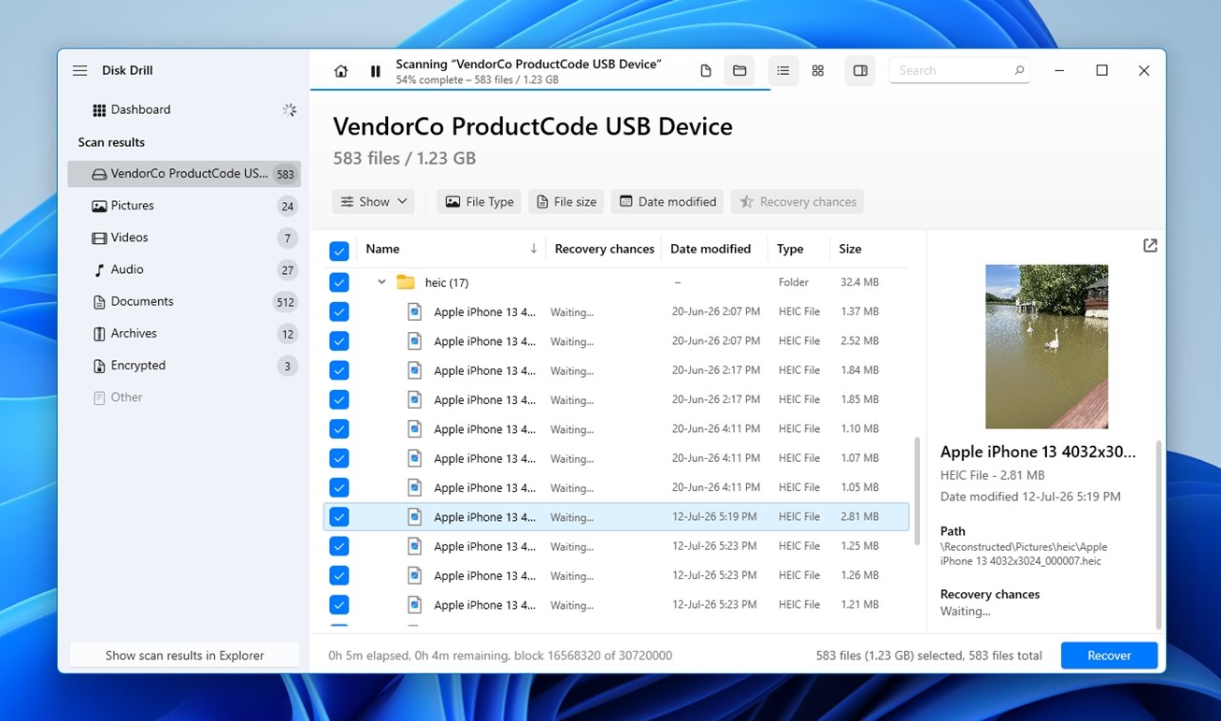Image resolution: width=1221 pixels, height=721 pixels.
Task: Sort by Name column arrow
Action: coord(534,249)
